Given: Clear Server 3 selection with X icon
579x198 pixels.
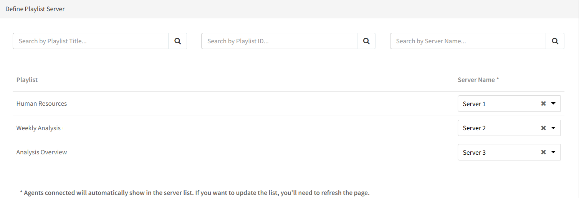Looking at the screenshot, I should pos(543,152).
